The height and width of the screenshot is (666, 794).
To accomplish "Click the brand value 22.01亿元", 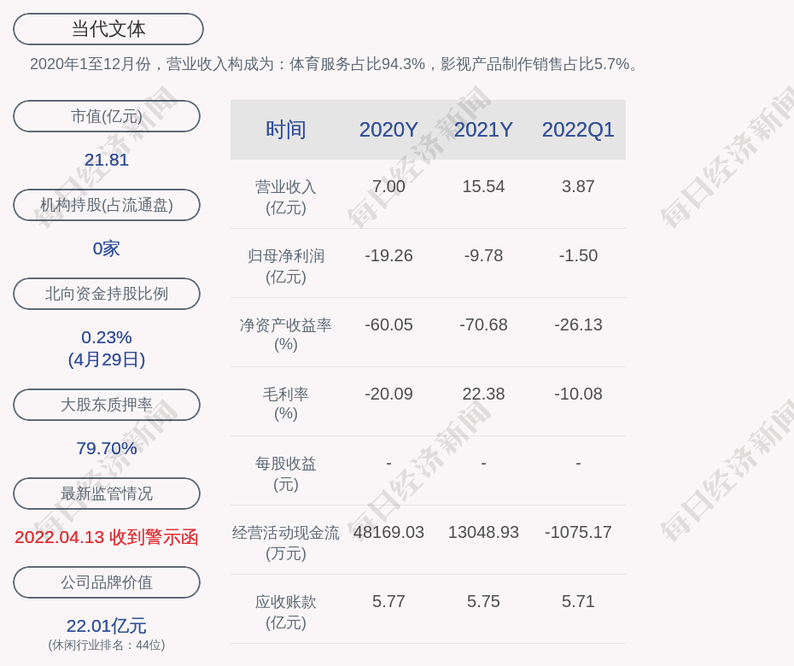I will [x=107, y=626].
